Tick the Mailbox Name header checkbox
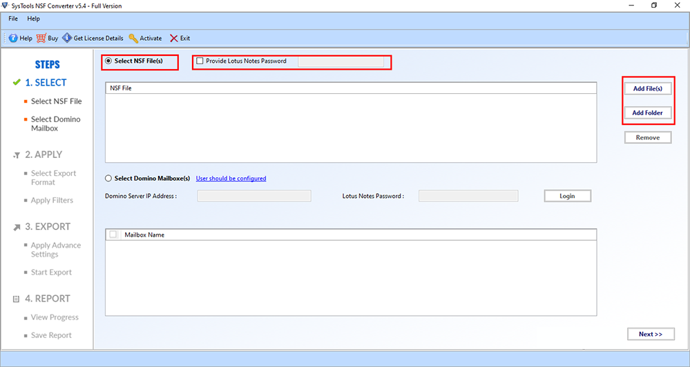The height and width of the screenshot is (367, 690). (x=113, y=235)
